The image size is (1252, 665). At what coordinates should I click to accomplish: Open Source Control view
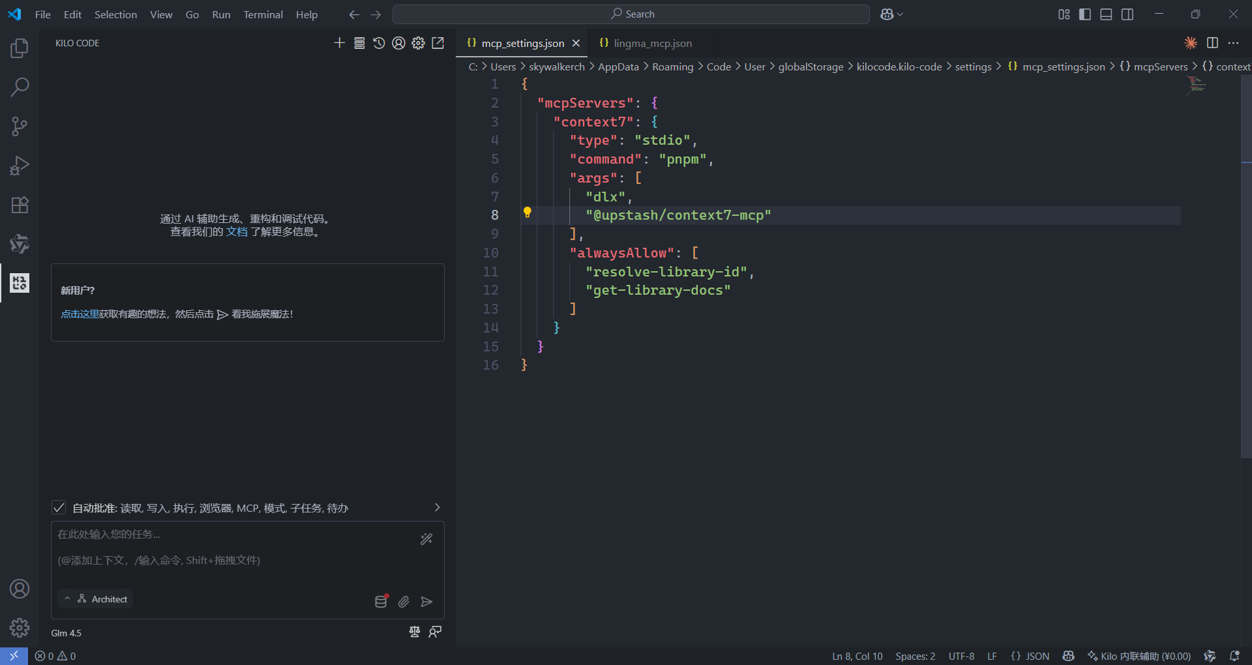[x=20, y=126]
